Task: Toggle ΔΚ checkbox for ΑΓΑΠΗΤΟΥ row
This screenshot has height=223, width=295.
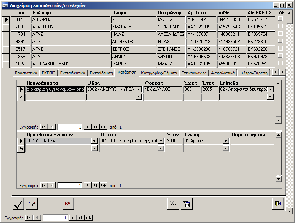Action: pyautogui.click(x=280, y=27)
